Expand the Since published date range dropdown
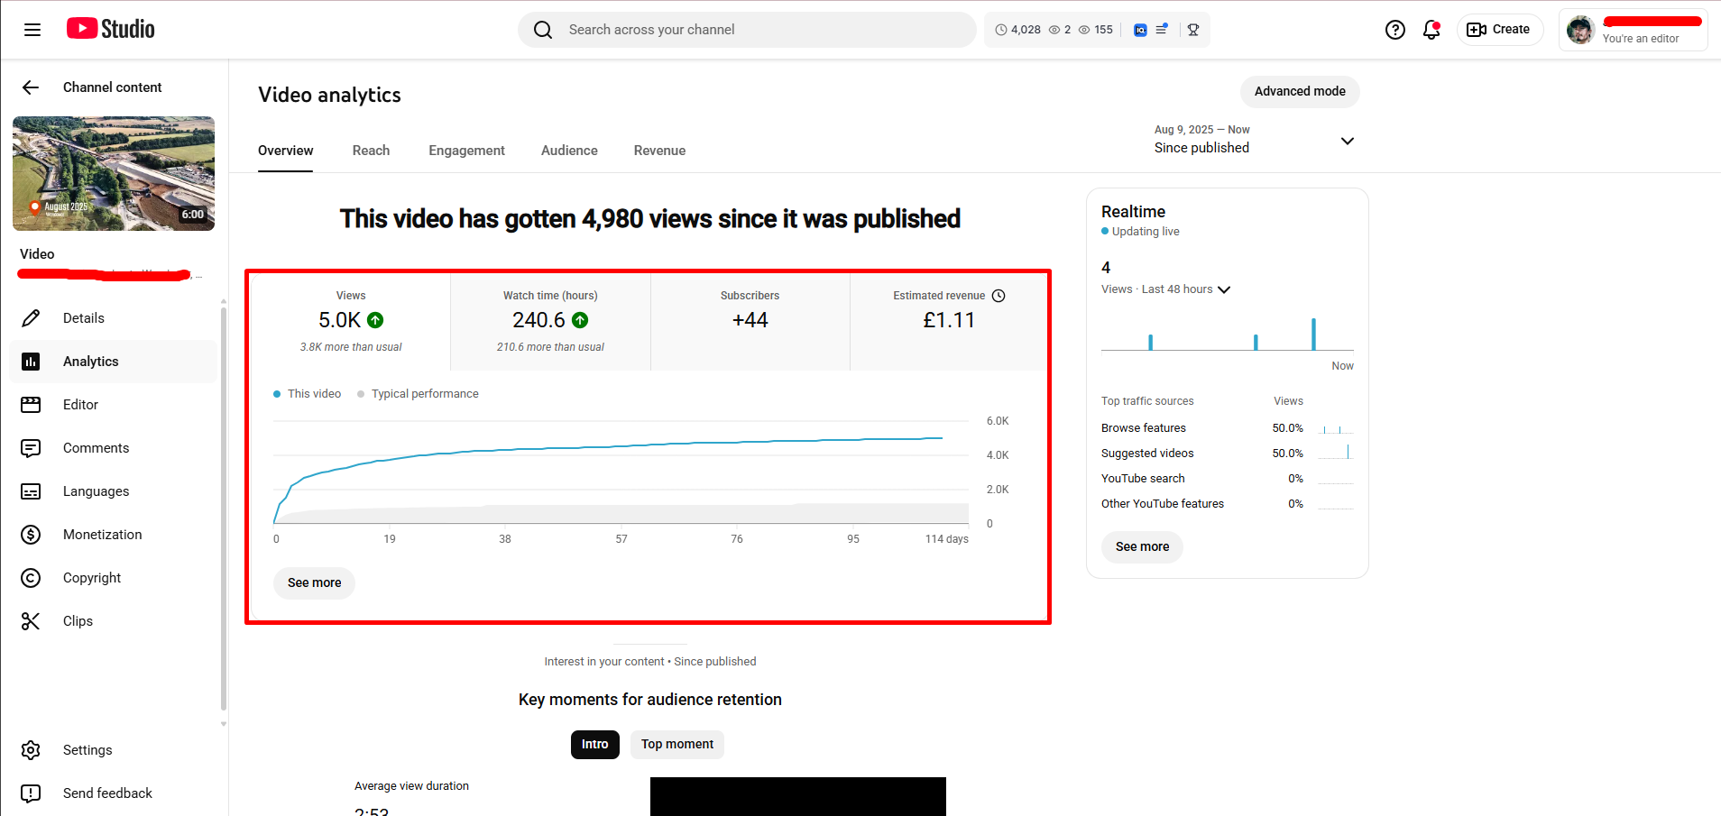Screen dimensions: 1721x816 [x=1347, y=141]
